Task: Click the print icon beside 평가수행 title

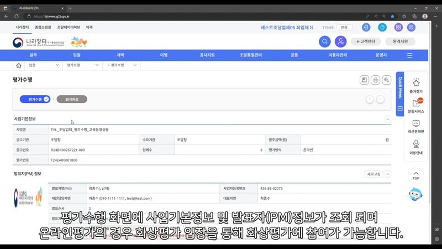Action: tap(375, 80)
